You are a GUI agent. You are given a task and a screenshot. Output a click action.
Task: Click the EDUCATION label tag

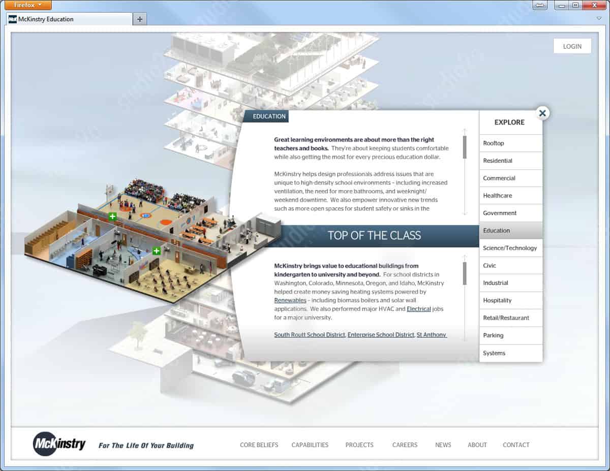pyautogui.click(x=266, y=116)
